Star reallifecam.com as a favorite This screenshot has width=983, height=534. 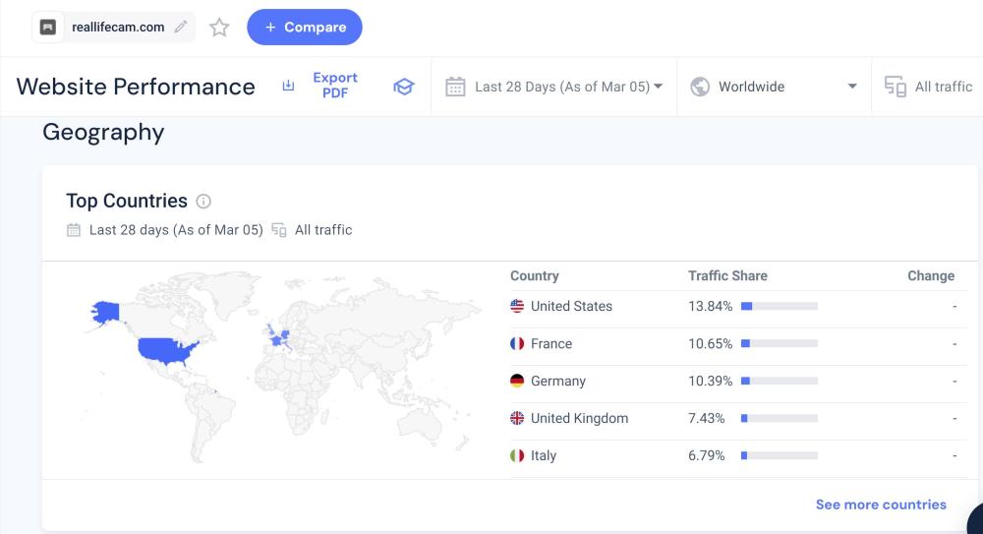219,28
